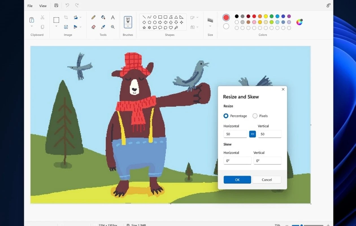Screen dimensions: 356x226
Task: Select the Color picker tool
Action: coord(103,27)
